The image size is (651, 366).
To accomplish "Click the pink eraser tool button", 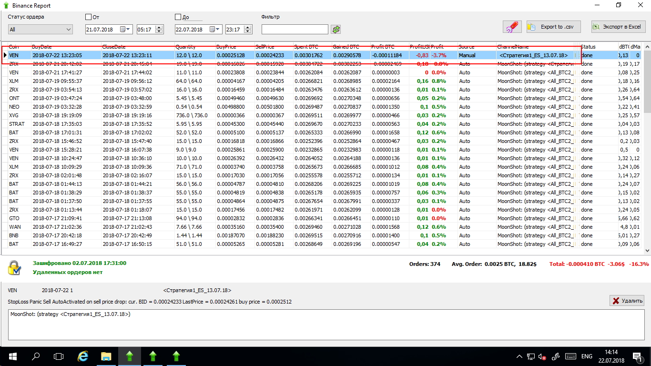I will coord(512,27).
